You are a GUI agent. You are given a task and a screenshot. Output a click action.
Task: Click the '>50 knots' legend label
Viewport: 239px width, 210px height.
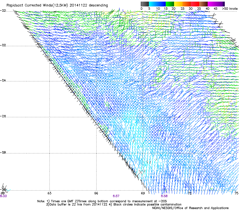coord(230,9)
